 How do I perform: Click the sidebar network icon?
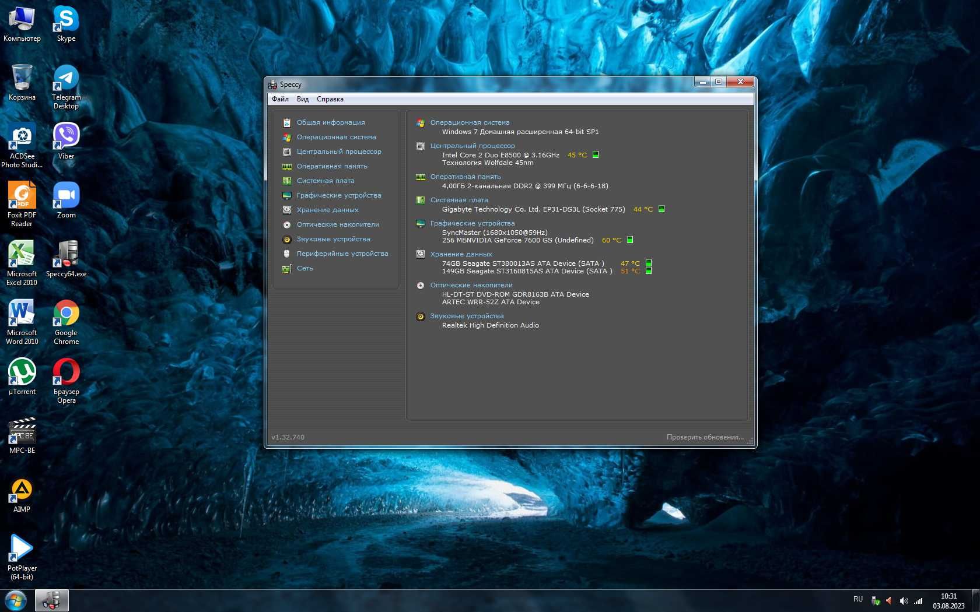286,269
